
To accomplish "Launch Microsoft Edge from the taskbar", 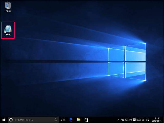I will point(71,120).
